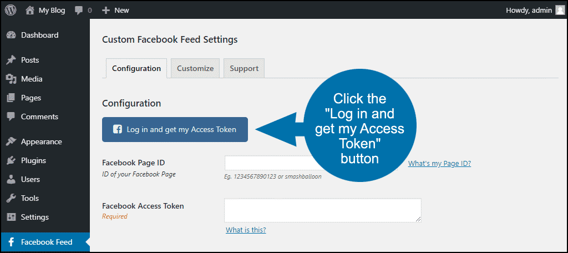Open Tools via its wrench icon
Viewport: 568px width, 253px height.
pyautogui.click(x=11, y=198)
